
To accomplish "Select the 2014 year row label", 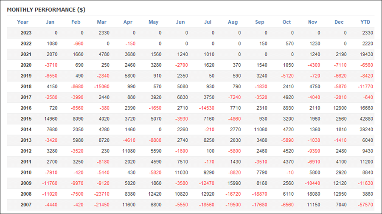I will 26,130.
